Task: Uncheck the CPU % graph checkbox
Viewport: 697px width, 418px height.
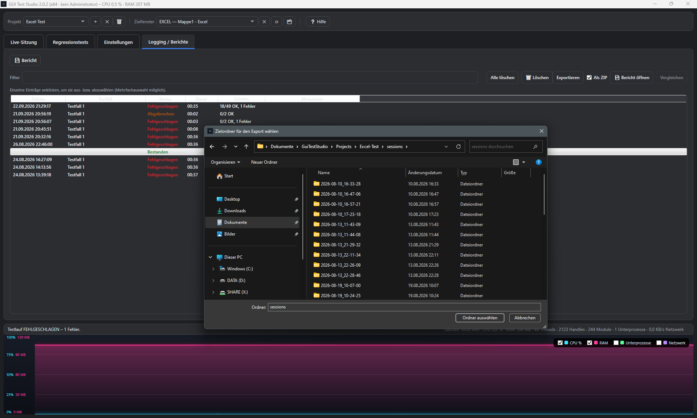Action: click(560, 343)
